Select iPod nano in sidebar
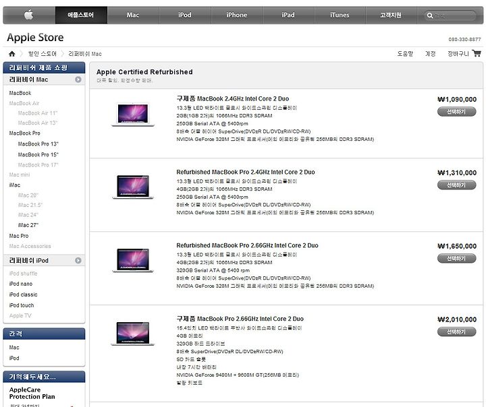The image size is (486, 407). (x=21, y=284)
